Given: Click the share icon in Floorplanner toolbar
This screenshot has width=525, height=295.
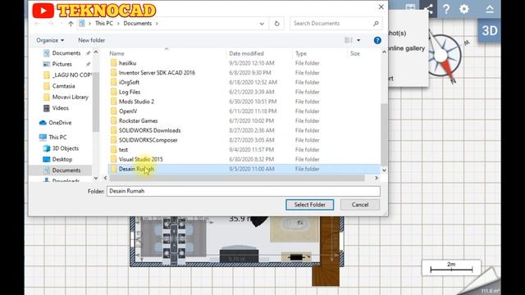Looking at the screenshot, I should (429, 9).
